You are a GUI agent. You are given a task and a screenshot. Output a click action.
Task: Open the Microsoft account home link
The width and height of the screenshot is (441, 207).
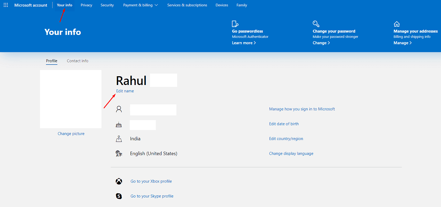31,5
